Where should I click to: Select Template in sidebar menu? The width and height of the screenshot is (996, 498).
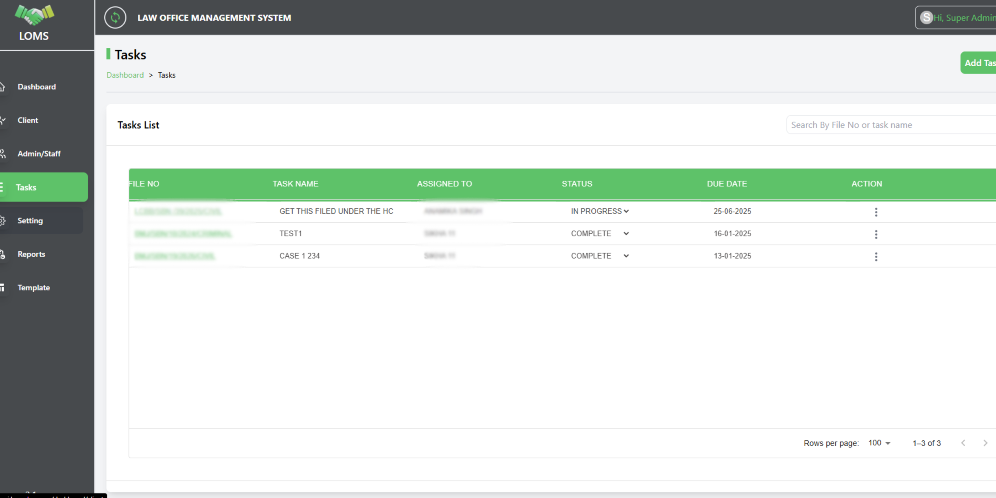(x=33, y=288)
